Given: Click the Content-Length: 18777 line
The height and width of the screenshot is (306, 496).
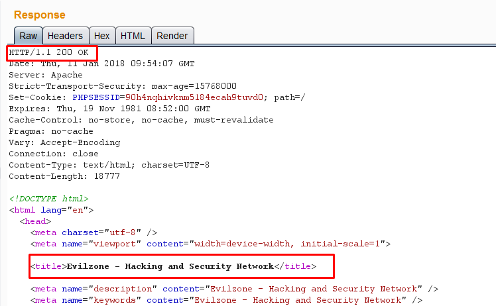Looking at the screenshot, I should point(64,176).
